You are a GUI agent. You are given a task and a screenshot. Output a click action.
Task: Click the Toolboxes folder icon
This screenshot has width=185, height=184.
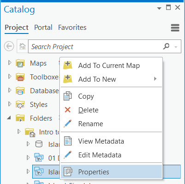tap(20, 77)
